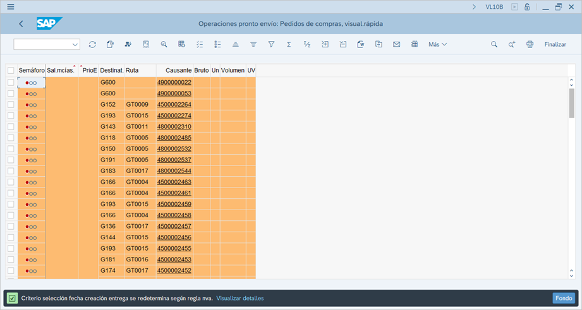Viewport: 582px width, 310px height.
Task: Check the row for document 4900000022
Action: click(x=11, y=83)
